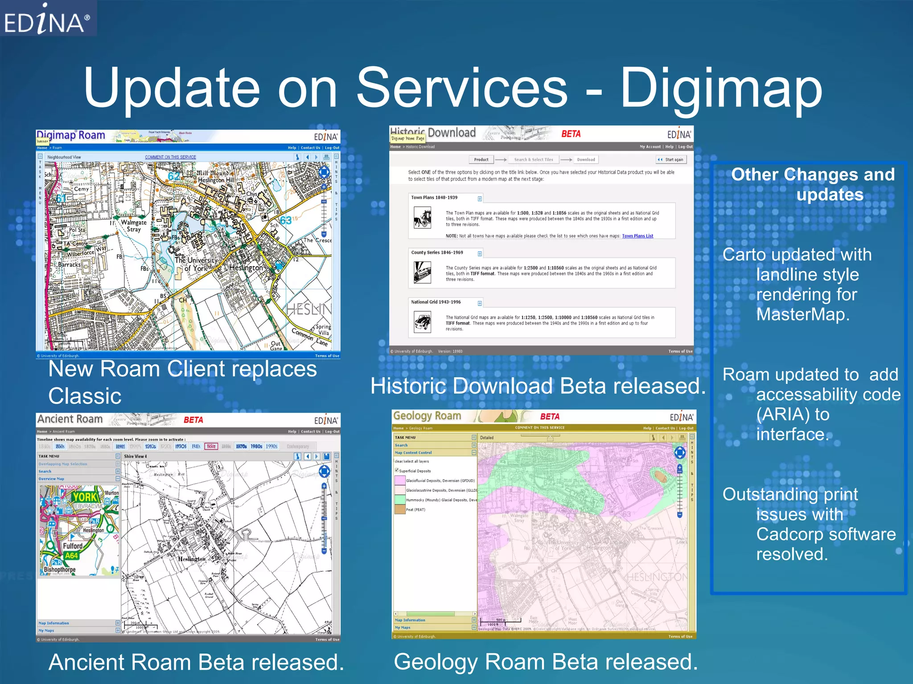
Task: Select the 1970s timeline decade in Ancient Roam
Action: click(241, 446)
